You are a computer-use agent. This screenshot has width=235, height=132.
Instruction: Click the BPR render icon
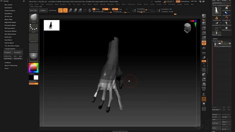coord(204,16)
